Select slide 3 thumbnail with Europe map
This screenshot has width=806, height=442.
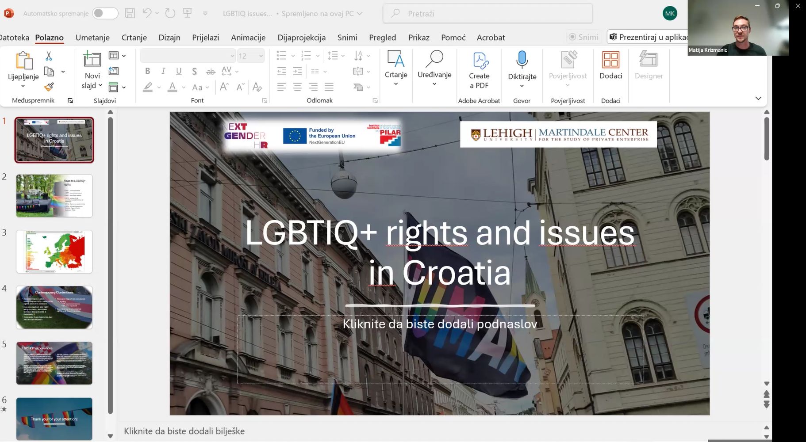(54, 251)
